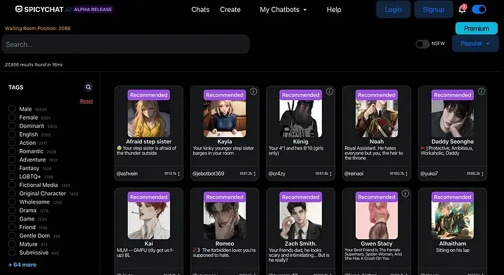Open the Create page
504x275 pixels.
230,10
